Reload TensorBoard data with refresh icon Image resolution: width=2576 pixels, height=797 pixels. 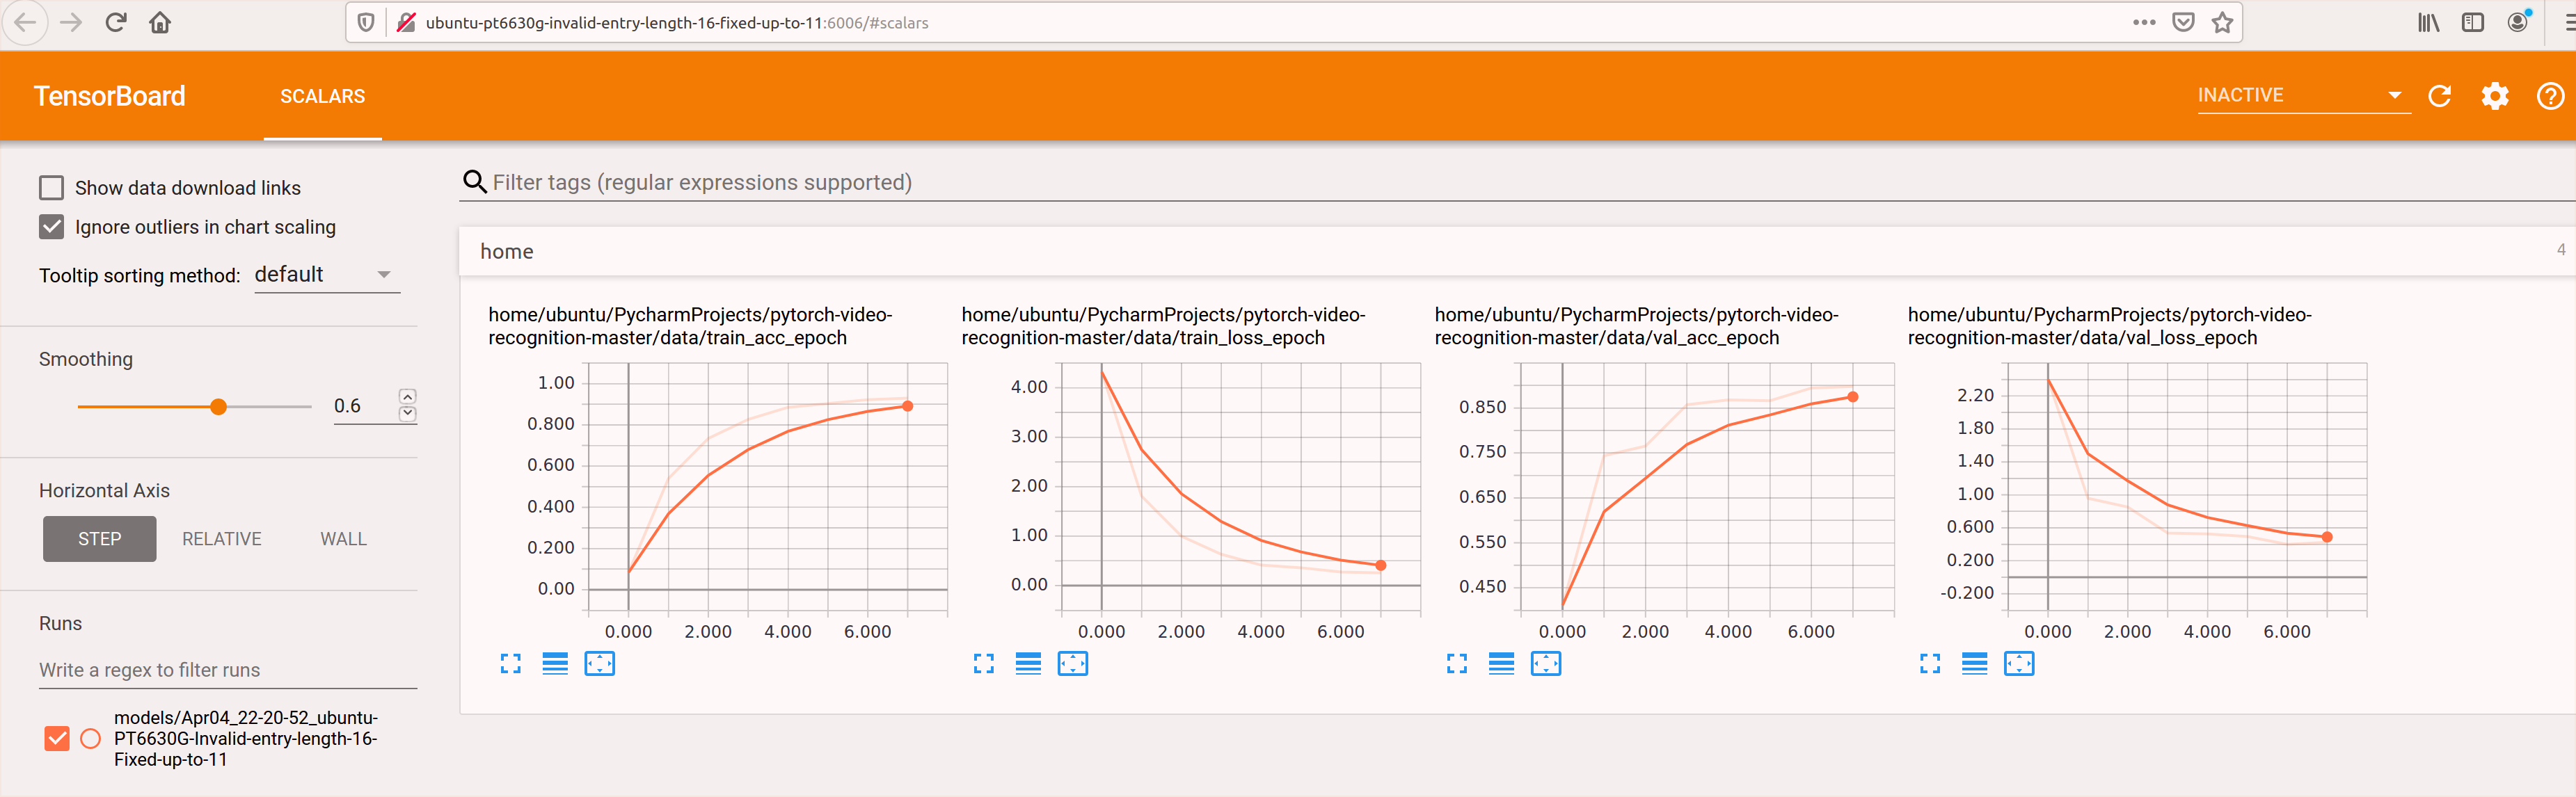pyautogui.click(x=2440, y=96)
